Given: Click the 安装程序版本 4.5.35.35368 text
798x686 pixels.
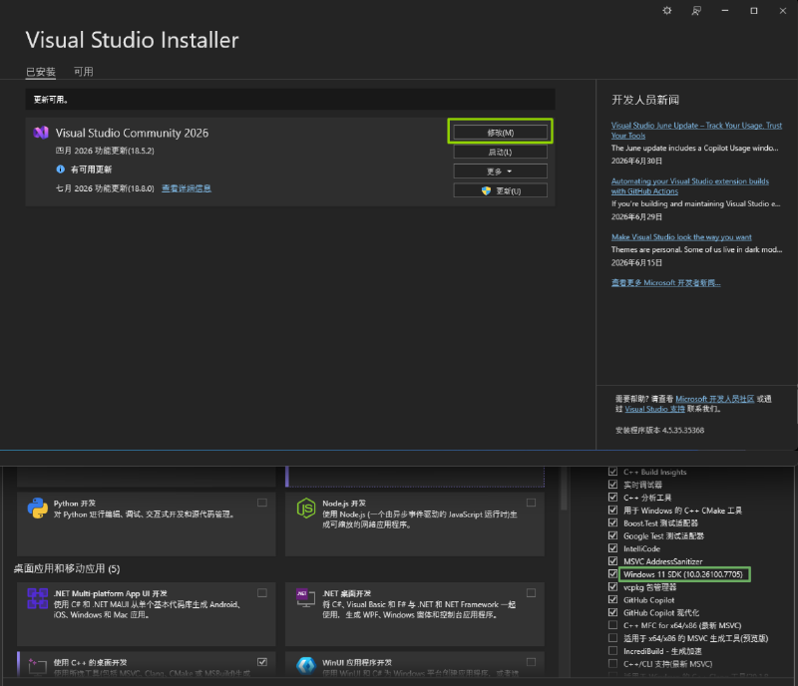Looking at the screenshot, I should pos(659,431).
